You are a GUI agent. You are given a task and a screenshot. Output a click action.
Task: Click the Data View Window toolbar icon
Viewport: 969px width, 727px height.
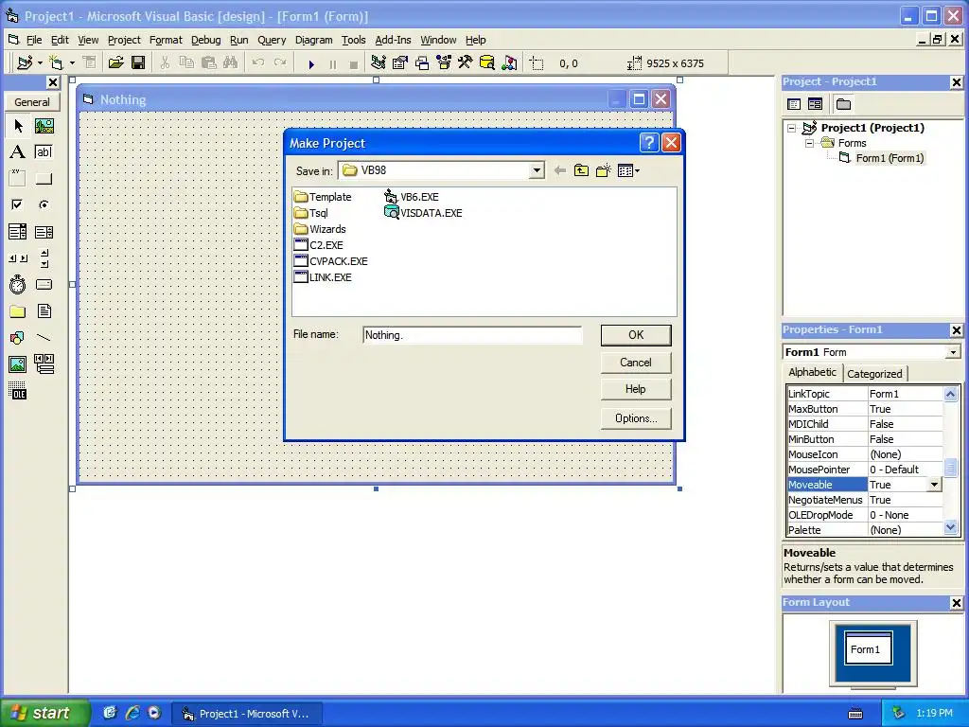tap(487, 63)
